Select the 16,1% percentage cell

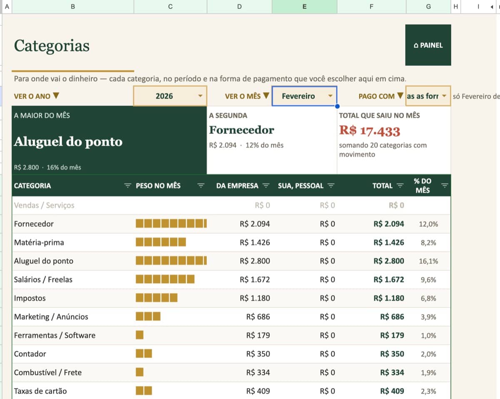point(428,261)
